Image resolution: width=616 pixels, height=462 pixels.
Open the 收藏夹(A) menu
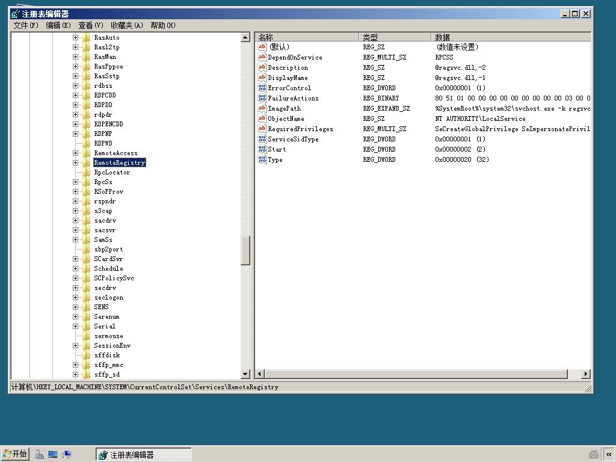[126, 25]
